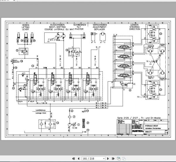The width and height of the screenshot is (176, 162).
Task: Click the greyed-out overlapping pages icon
Action: (124, 158)
